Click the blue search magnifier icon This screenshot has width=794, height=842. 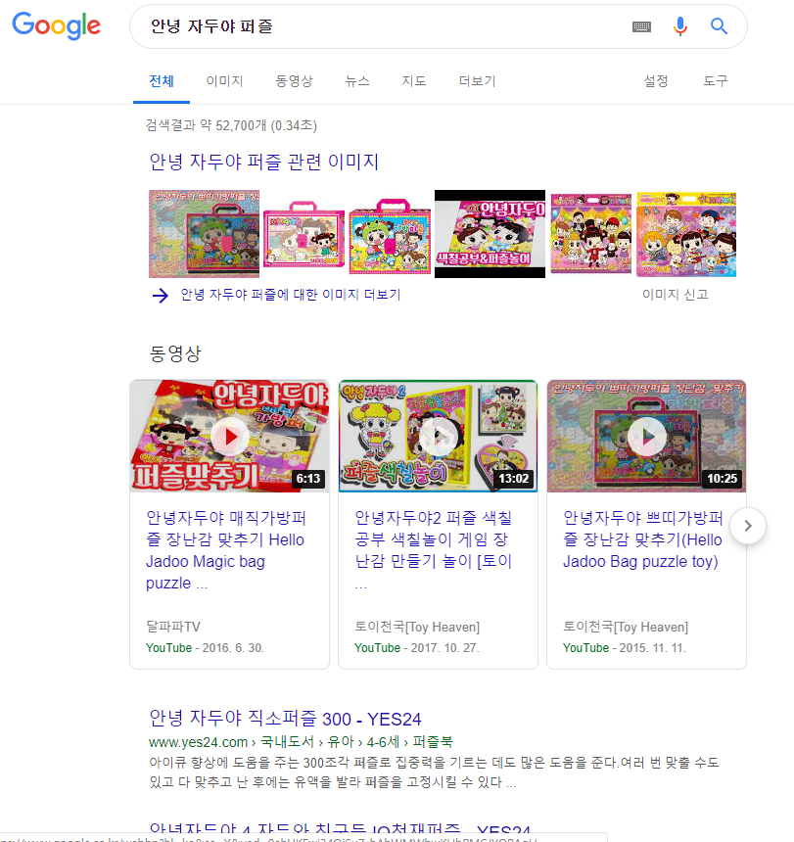pyautogui.click(x=719, y=26)
